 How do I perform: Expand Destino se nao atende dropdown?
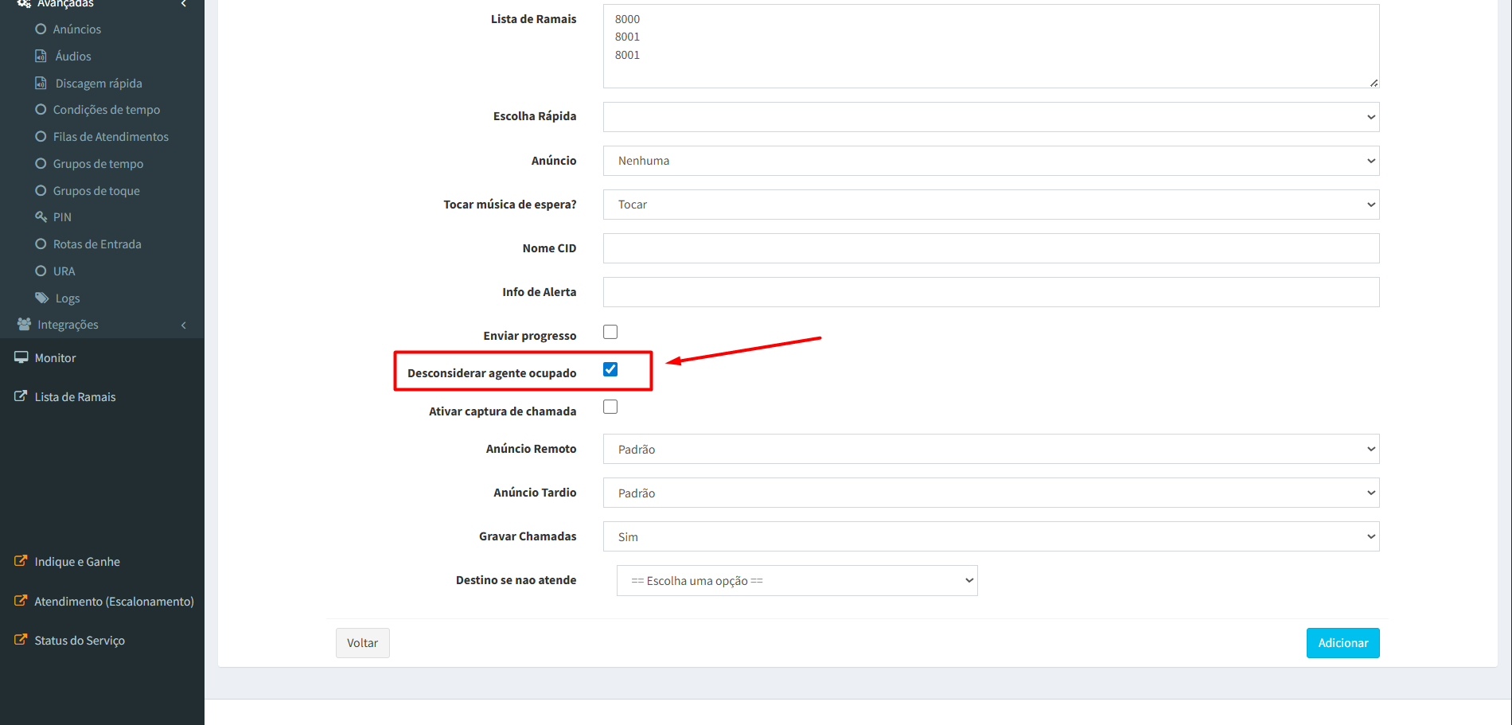point(797,580)
